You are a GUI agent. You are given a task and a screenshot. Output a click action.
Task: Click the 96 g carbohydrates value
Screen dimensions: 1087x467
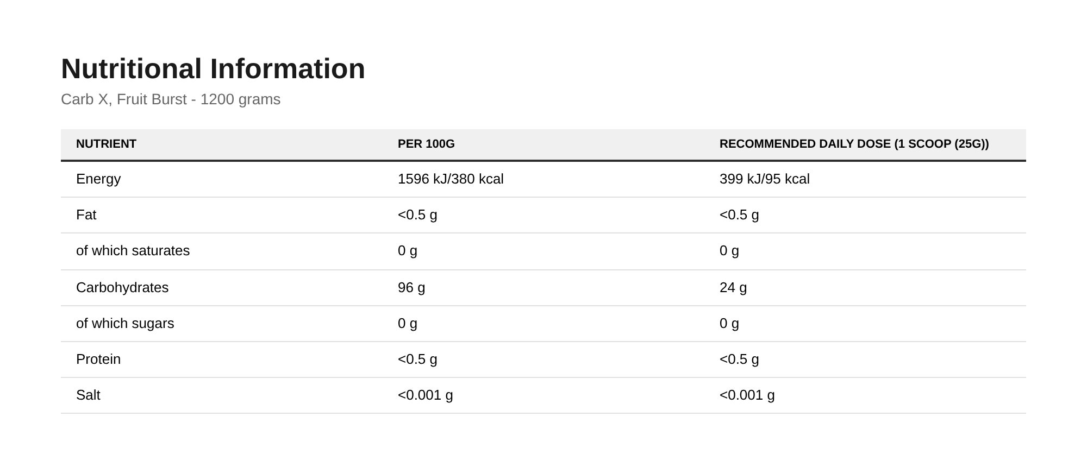(411, 288)
